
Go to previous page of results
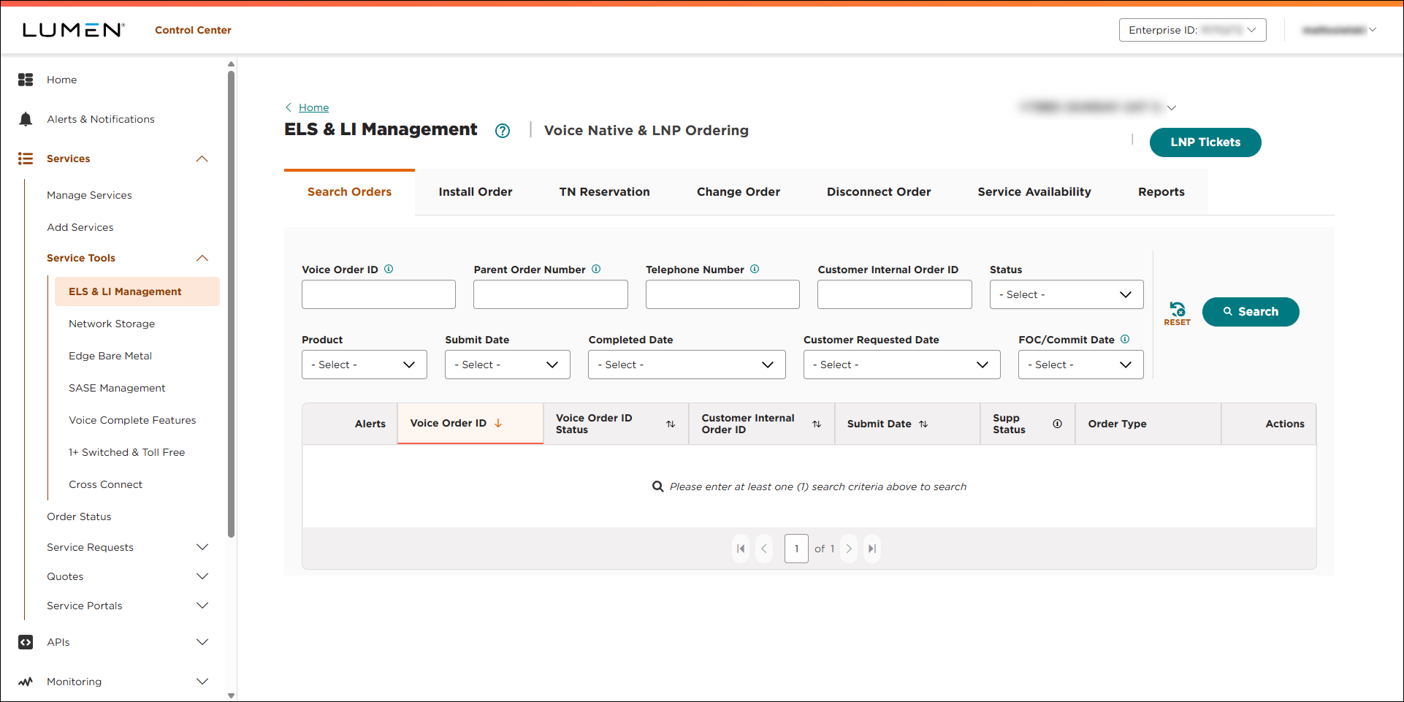(764, 549)
